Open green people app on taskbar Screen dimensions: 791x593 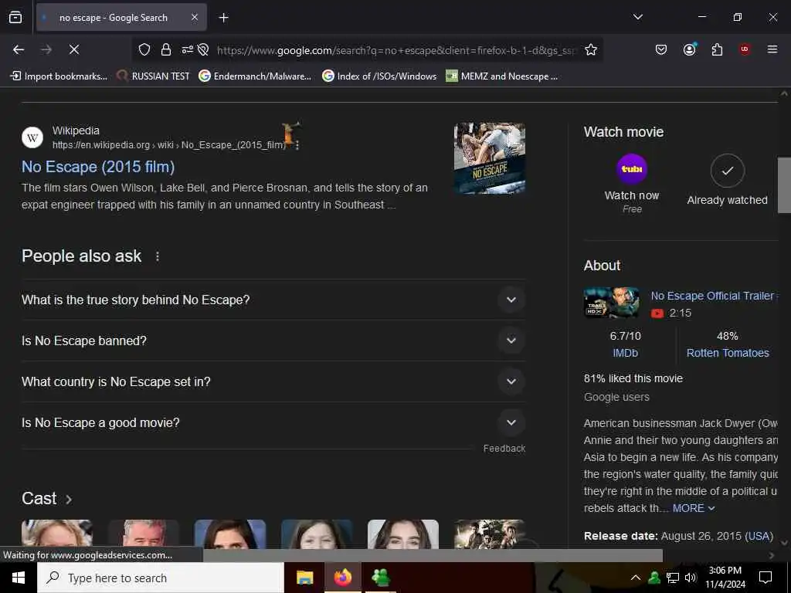click(380, 578)
